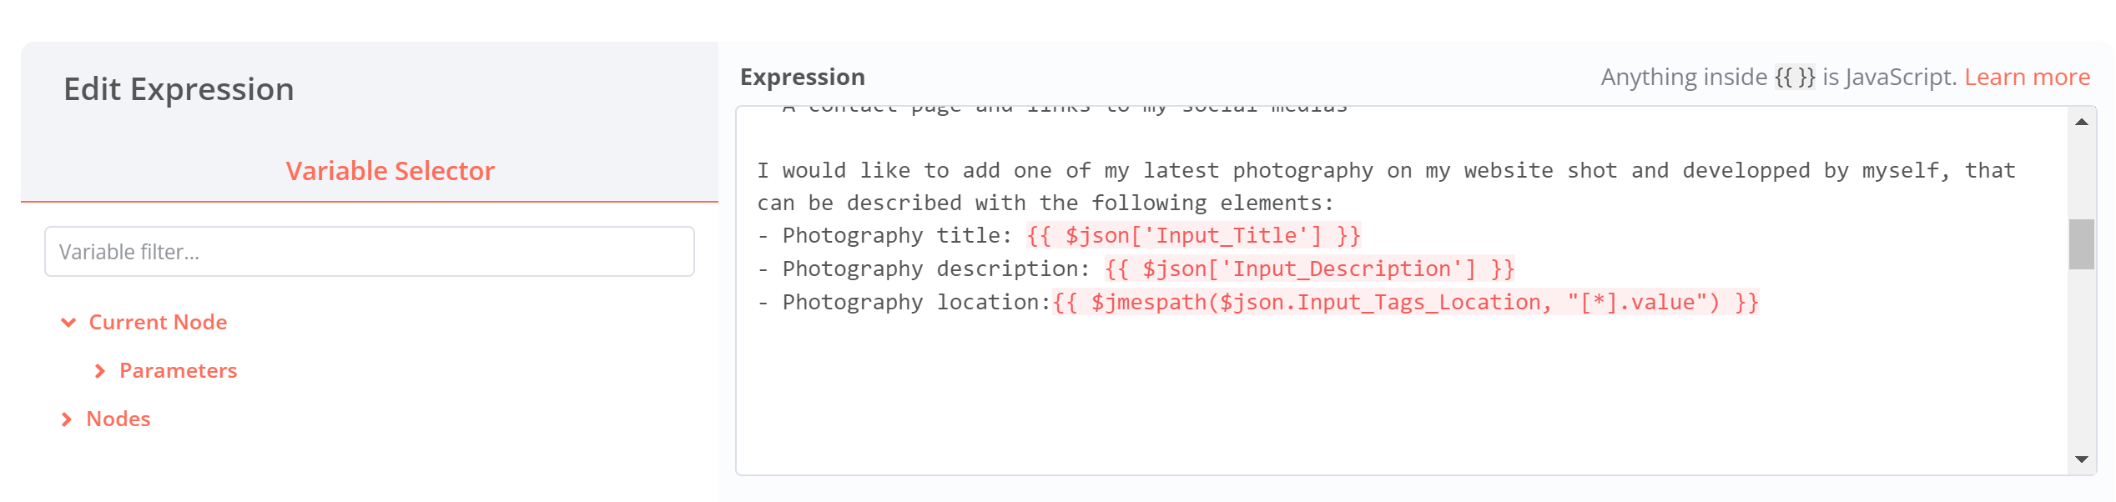This screenshot has height=502, width=2116.
Task: Expand the Nodes chevron arrow
Action: (67, 419)
